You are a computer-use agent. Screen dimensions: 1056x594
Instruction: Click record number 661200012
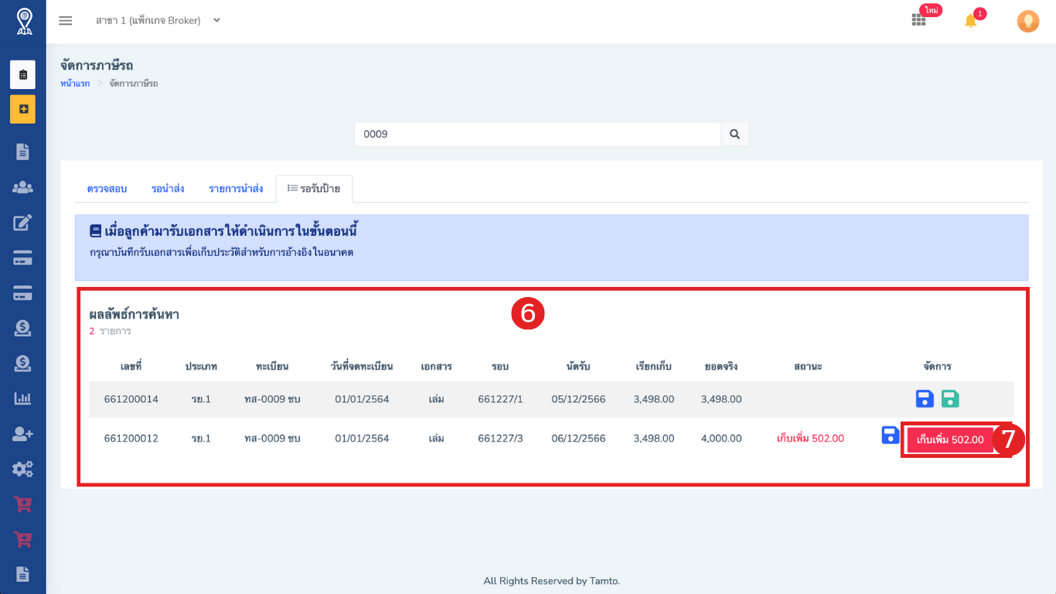(131, 439)
